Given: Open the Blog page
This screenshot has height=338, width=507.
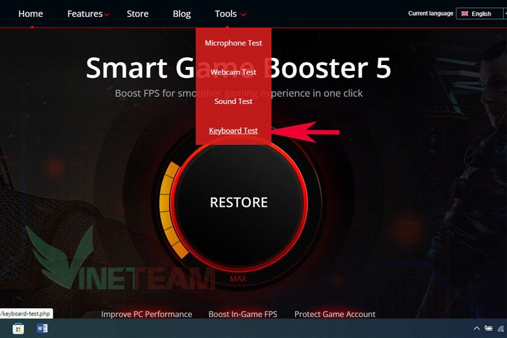Looking at the screenshot, I should point(182,14).
